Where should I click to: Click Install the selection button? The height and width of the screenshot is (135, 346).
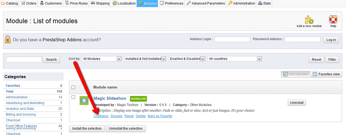87,129
